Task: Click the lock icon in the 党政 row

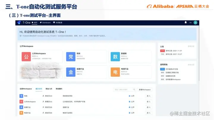Action: 130,96
